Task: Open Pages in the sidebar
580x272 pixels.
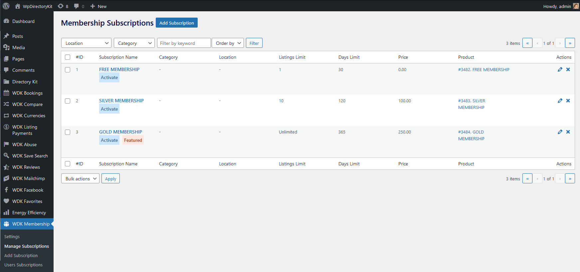Action: pos(27,59)
